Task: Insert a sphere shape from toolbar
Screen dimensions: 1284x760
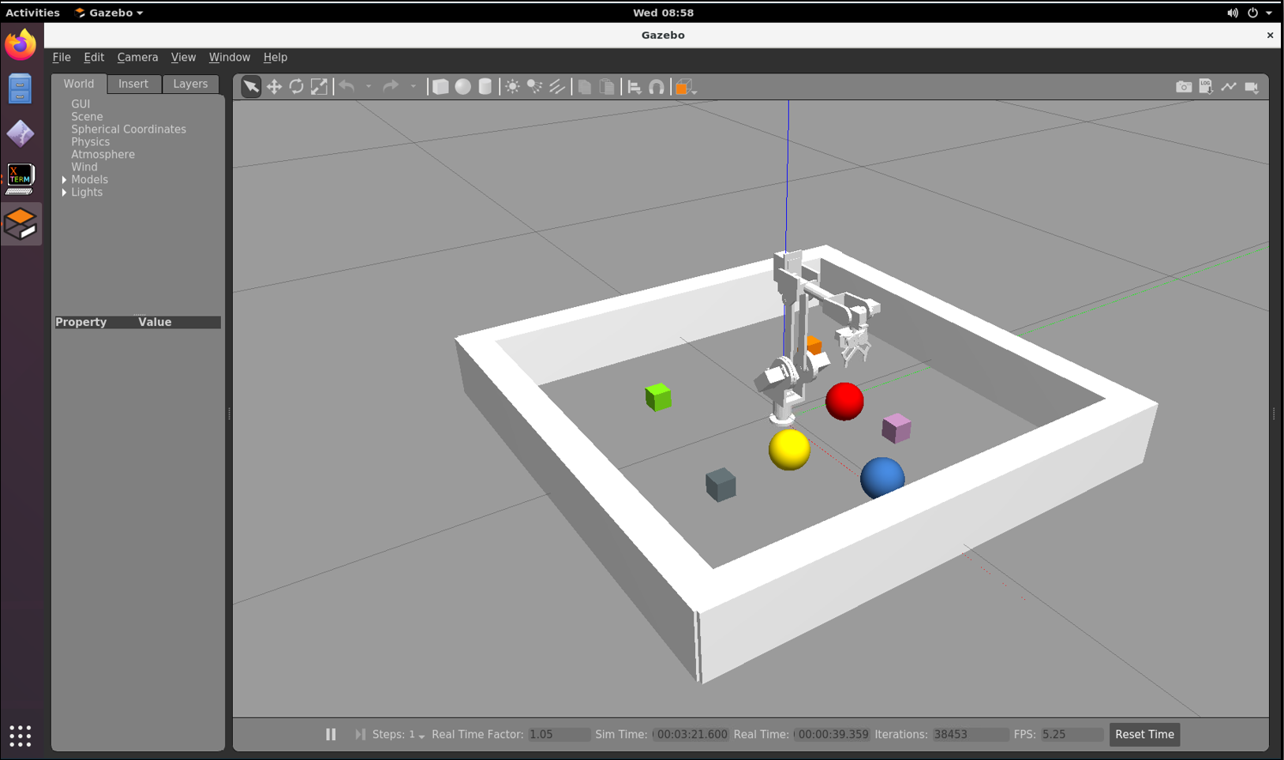Action: click(x=462, y=87)
